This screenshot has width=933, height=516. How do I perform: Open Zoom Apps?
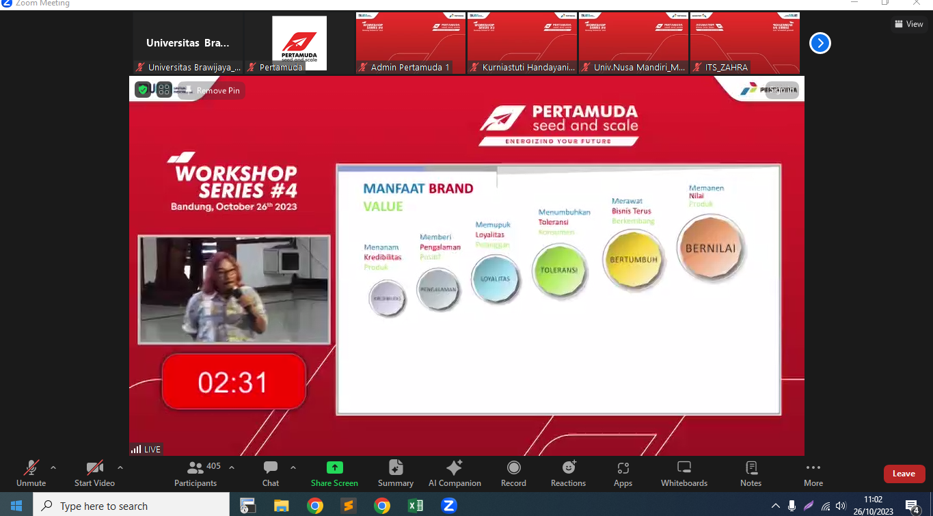(623, 474)
